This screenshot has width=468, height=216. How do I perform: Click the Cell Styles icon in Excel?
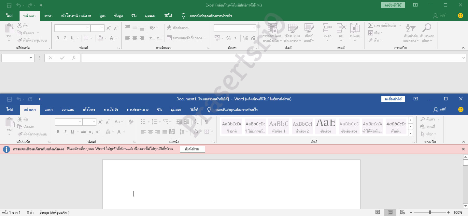click(309, 28)
